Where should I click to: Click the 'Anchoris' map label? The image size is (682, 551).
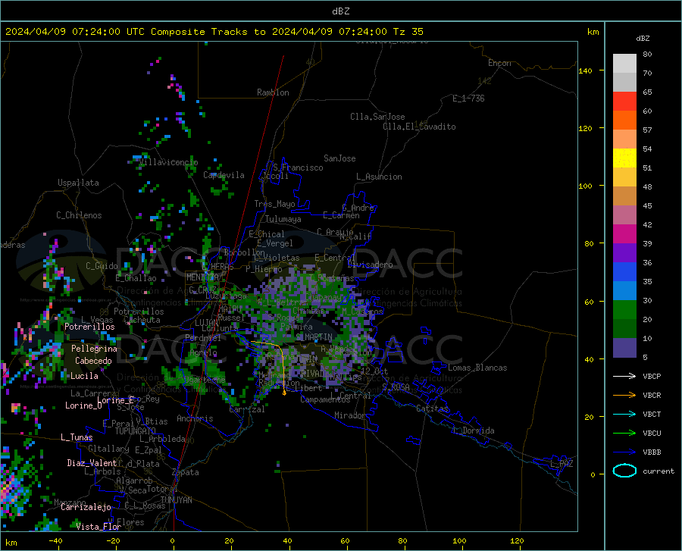[195, 418]
